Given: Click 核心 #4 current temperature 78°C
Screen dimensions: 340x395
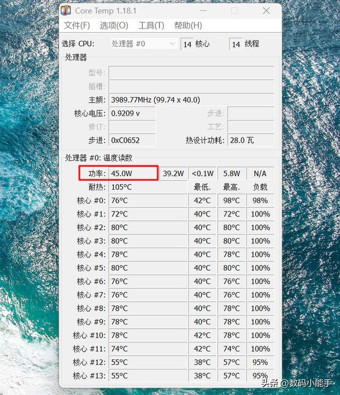Looking at the screenshot, I should click(148, 254).
